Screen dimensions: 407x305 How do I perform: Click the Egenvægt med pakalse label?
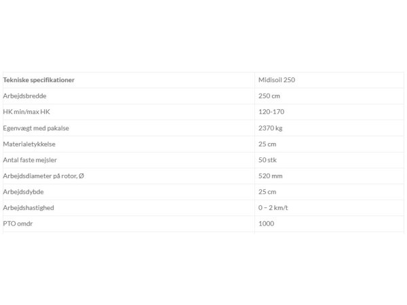pyautogui.click(x=36, y=128)
